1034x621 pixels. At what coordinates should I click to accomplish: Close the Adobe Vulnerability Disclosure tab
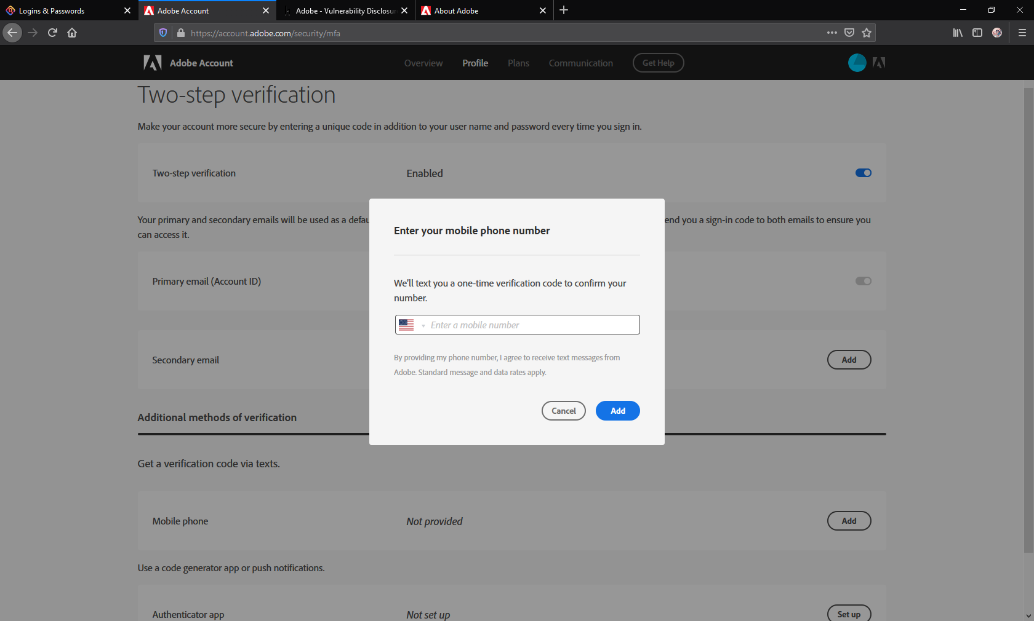click(404, 10)
